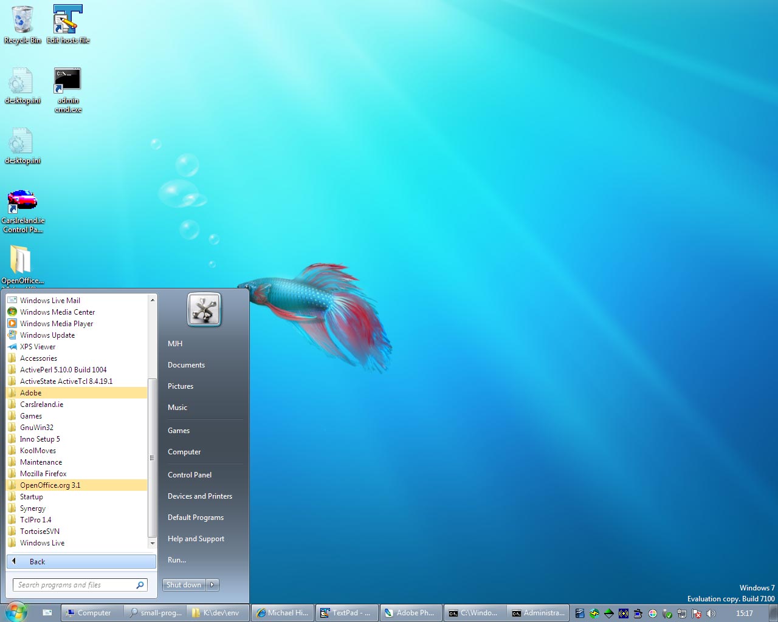Open XPS Viewer
The height and width of the screenshot is (622, 778).
click(77, 346)
